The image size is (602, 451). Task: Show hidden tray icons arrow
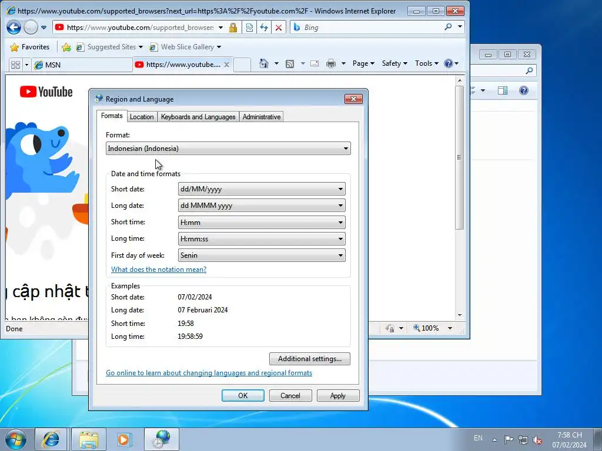494,440
